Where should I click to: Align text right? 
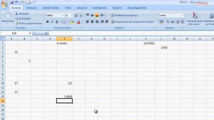click(x=97, y=22)
